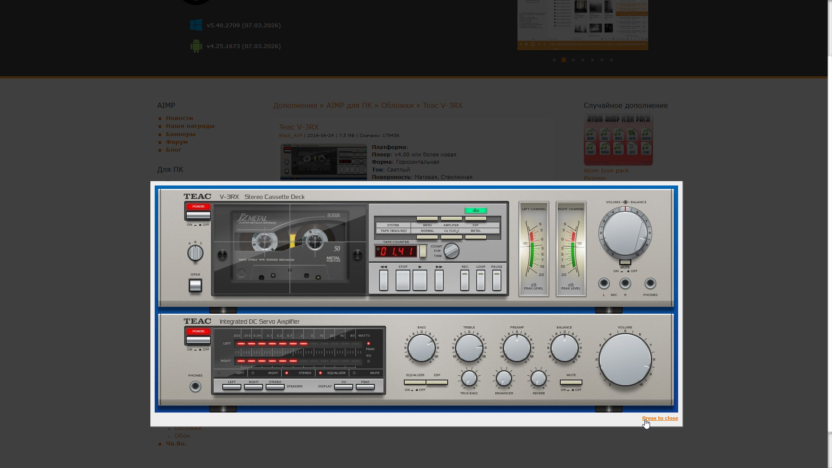The width and height of the screenshot is (832, 468).
Task: Click the Atom Icon pack text link
Action: pos(606,171)
